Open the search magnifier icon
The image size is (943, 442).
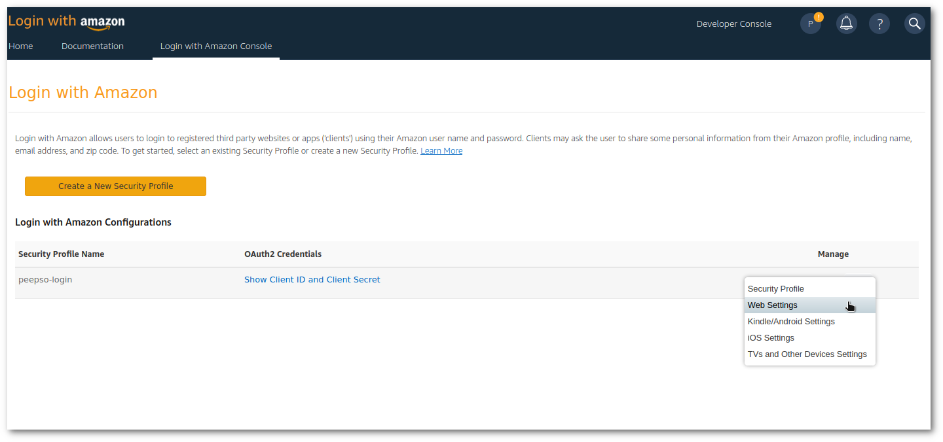(915, 24)
